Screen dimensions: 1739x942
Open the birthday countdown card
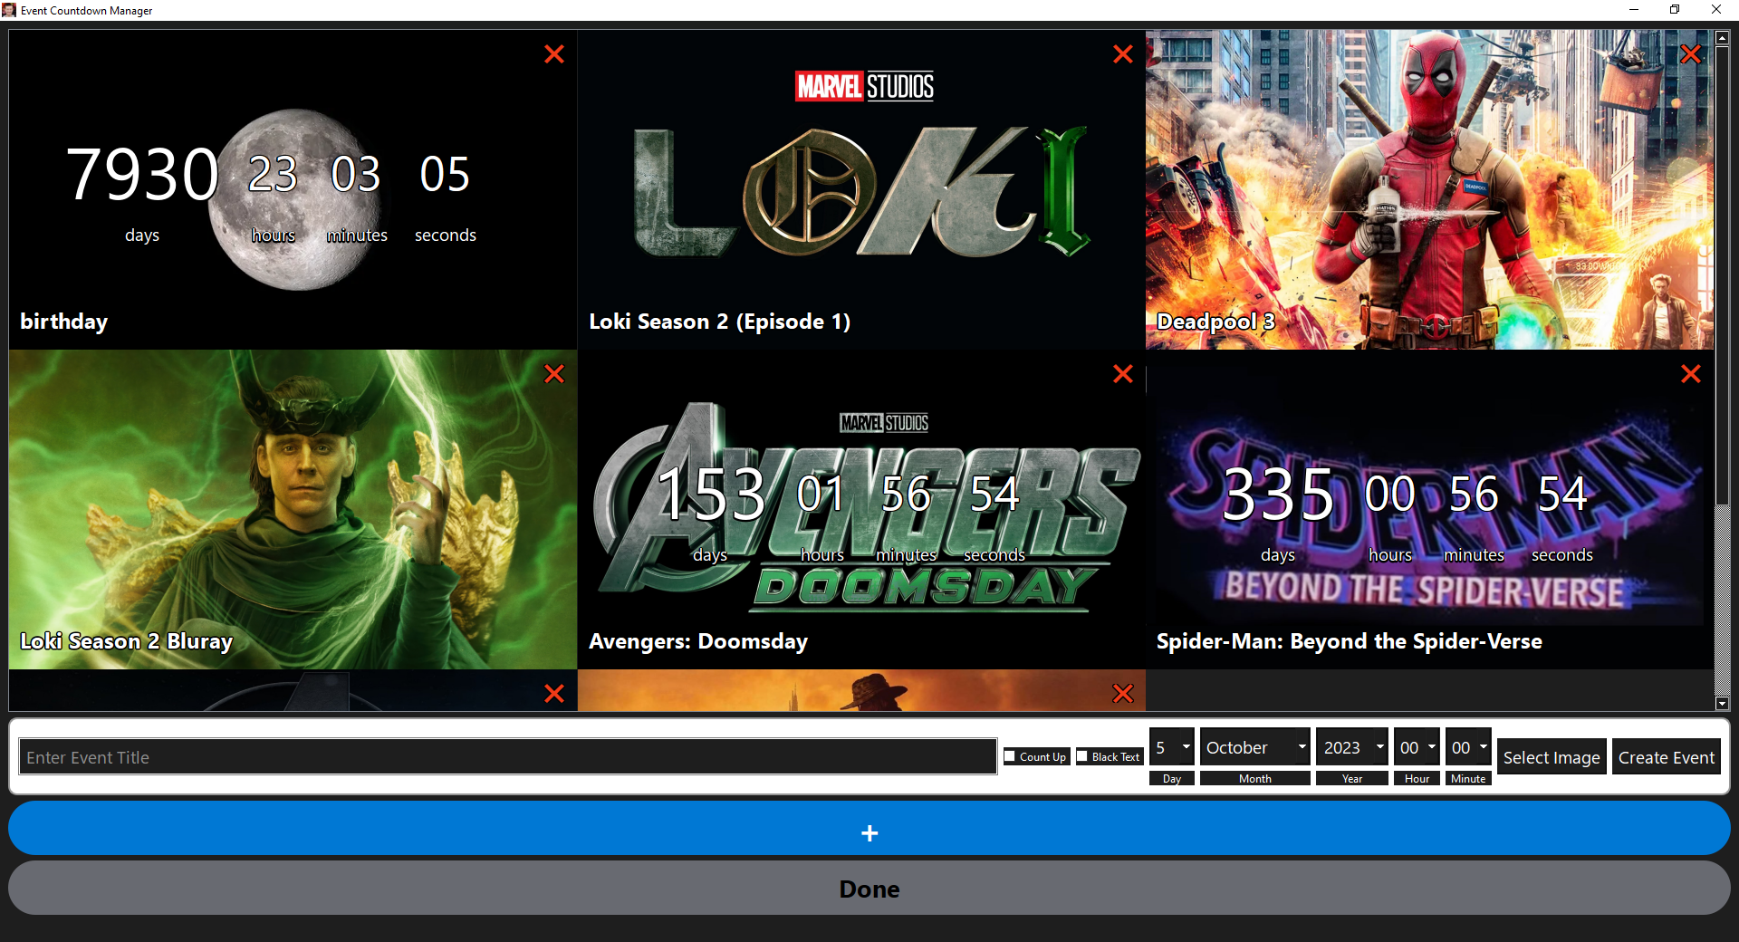293,189
